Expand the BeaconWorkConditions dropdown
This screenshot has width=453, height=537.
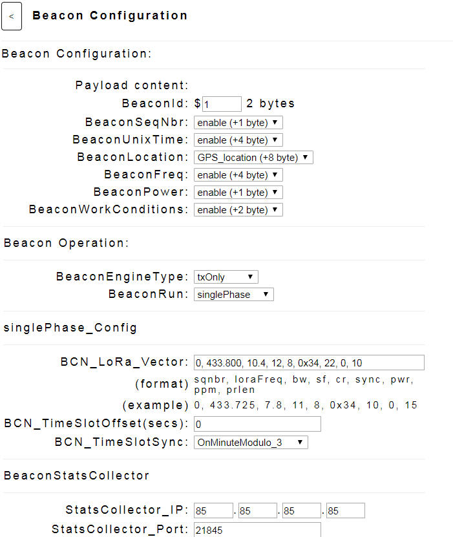(238, 210)
